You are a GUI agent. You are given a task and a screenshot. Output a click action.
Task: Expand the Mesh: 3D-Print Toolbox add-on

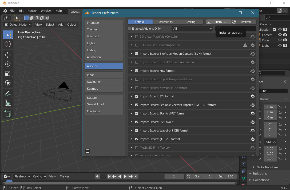pyautogui.click(x=132, y=148)
